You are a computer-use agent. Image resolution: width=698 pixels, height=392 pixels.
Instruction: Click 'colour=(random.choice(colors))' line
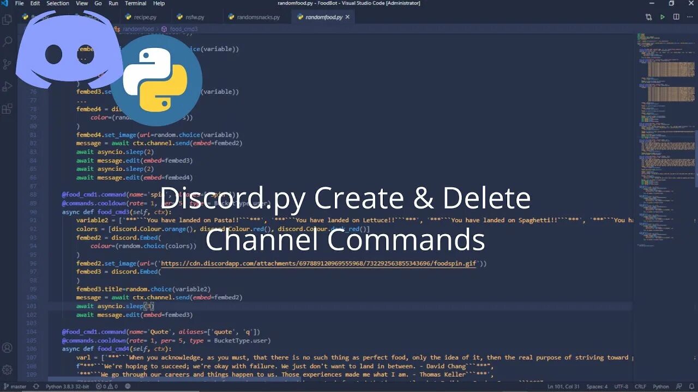(x=143, y=246)
